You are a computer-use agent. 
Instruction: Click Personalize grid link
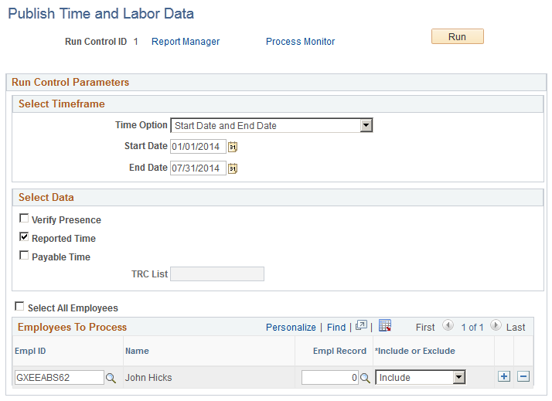click(x=291, y=328)
